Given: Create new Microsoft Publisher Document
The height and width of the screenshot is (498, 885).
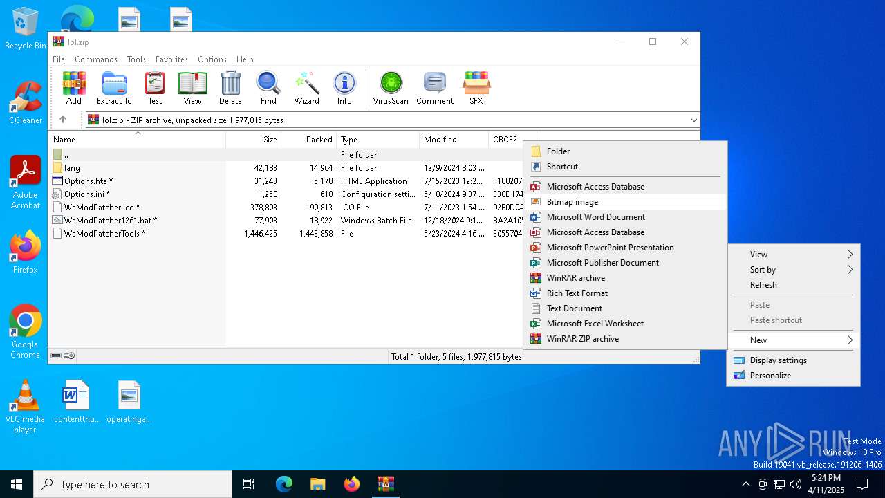Looking at the screenshot, I should (625, 263).
